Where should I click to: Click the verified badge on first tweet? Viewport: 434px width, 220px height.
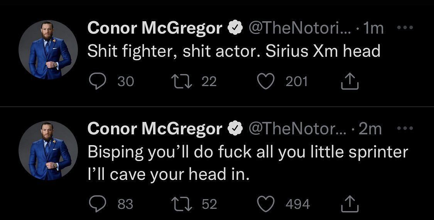point(235,28)
